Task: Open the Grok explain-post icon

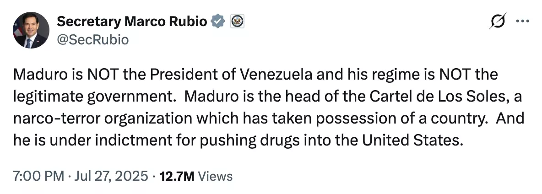Action: tap(497, 22)
